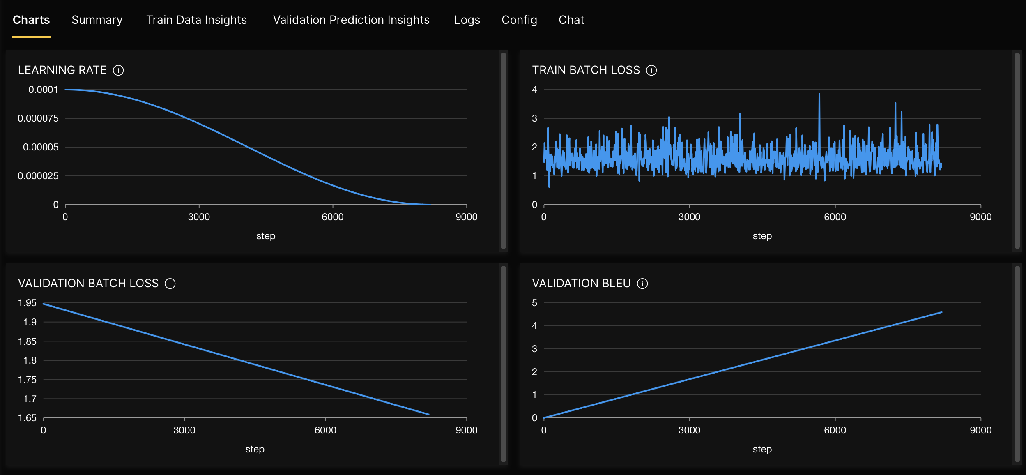Select the Charts tab
This screenshot has width=1026, height=475.
[x=31, y=20]
